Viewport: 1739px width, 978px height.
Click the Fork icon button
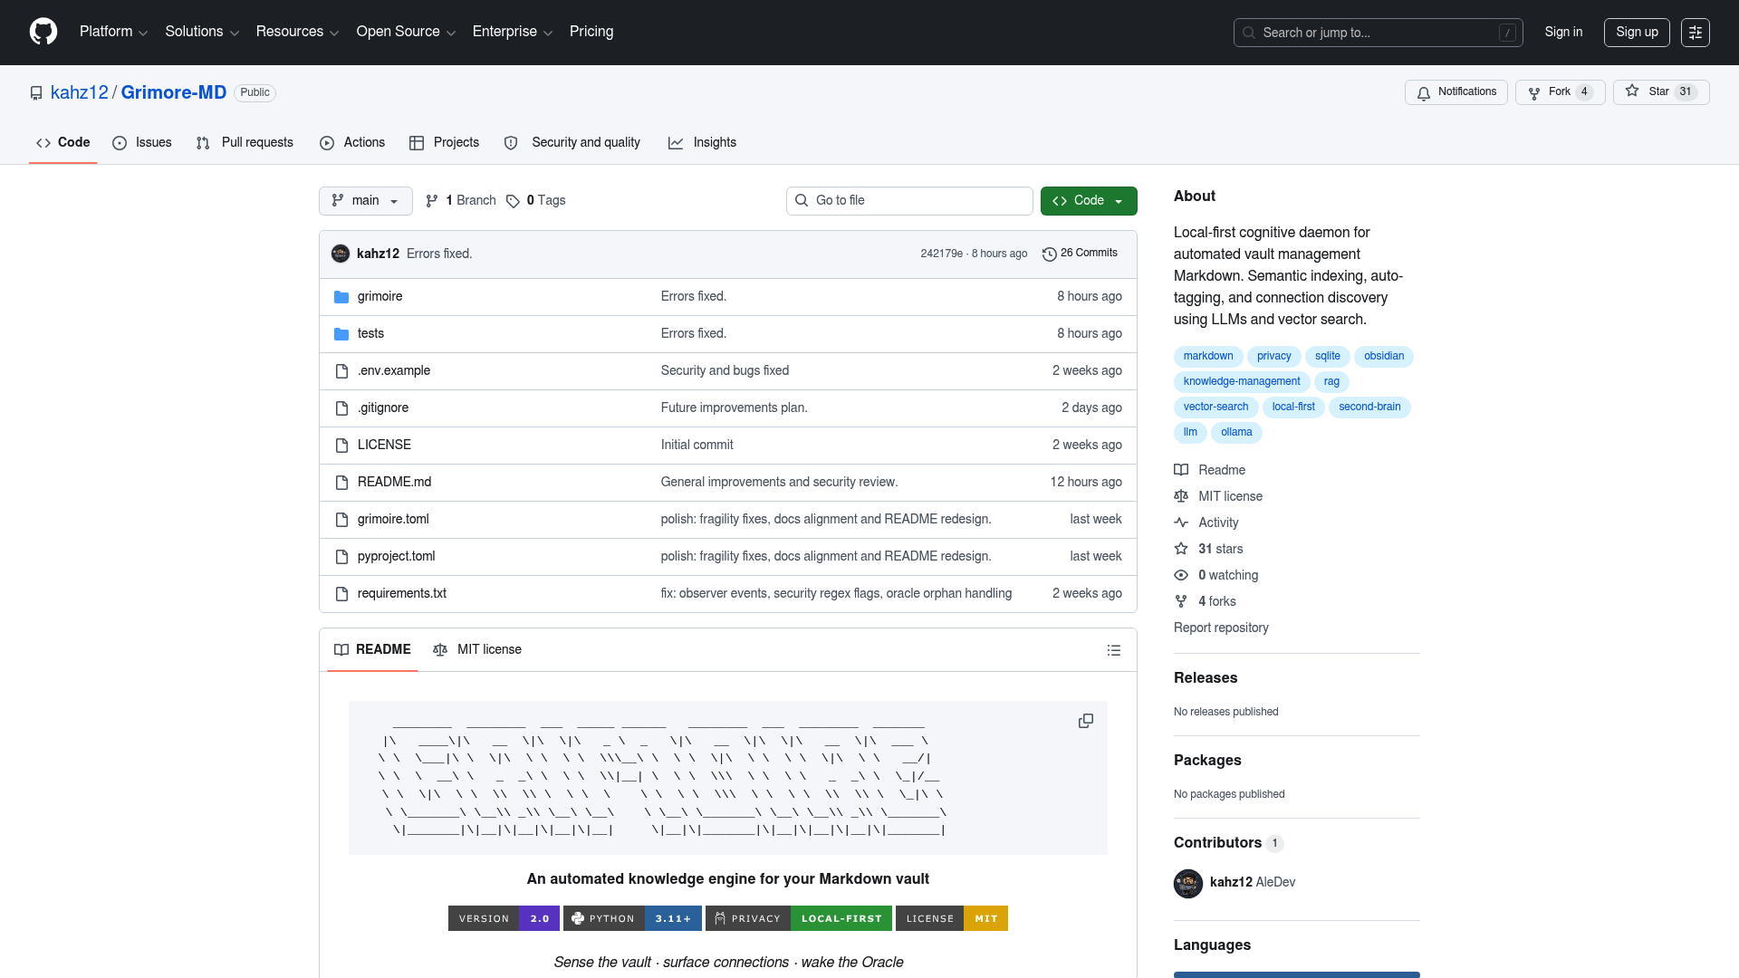[x=1534, y=93]
